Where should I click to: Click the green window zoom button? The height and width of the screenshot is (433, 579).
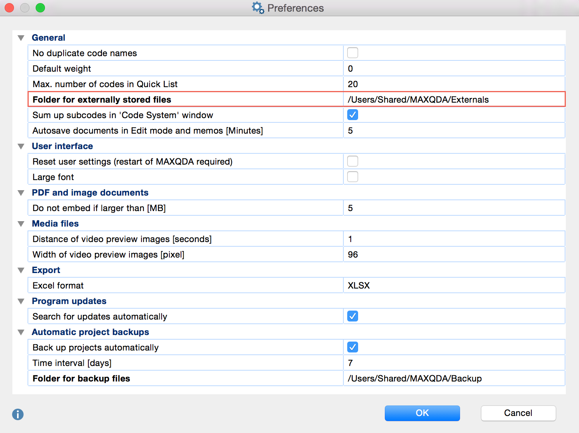coord(40,8)
